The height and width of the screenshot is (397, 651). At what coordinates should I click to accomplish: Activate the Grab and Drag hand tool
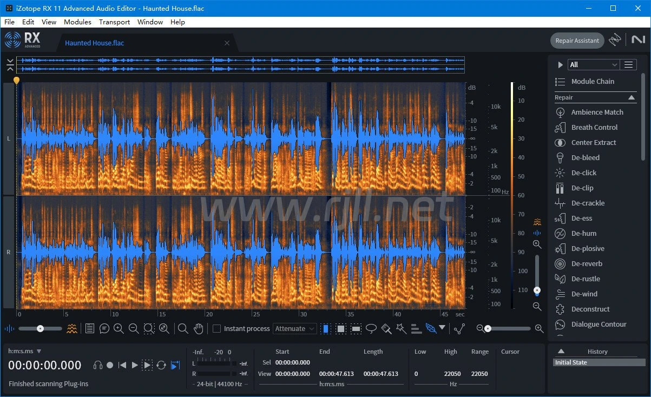[199, 328]
